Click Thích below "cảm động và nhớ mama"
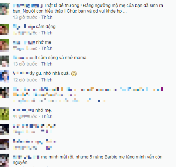This screenshot has height=167, width=176. click(x=47, y=64)
